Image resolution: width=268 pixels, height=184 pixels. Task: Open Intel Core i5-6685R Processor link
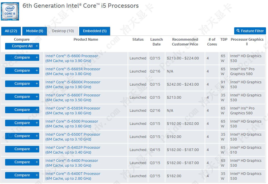tap(73, 71)
